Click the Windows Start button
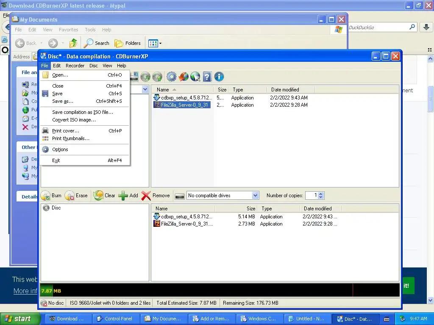The height and width of the screenshot is (325, 434). coord(20,319)
